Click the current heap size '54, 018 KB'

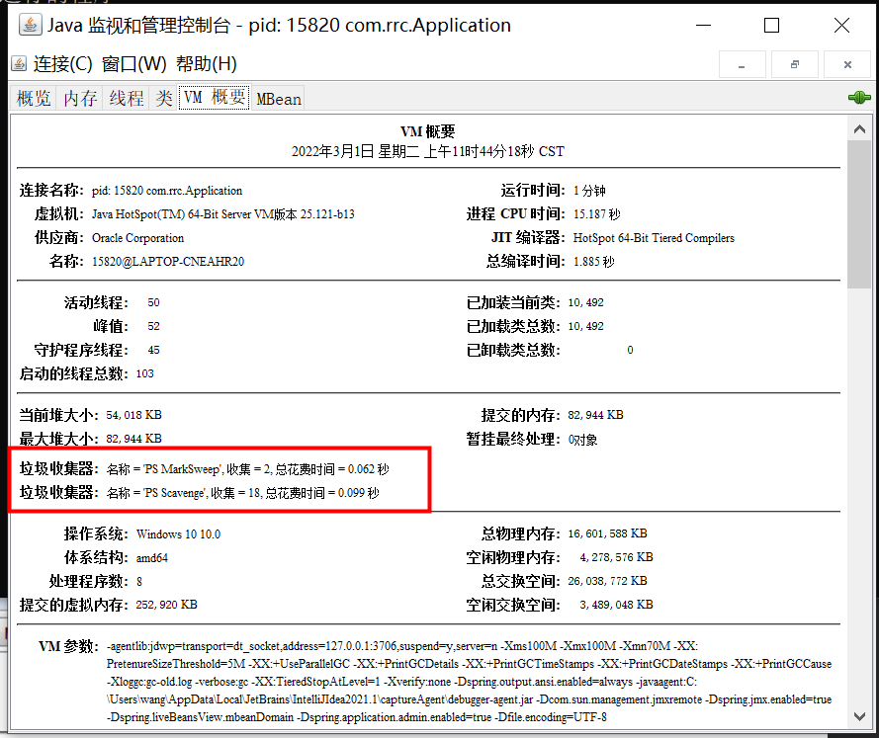click(x=134, y=415)
